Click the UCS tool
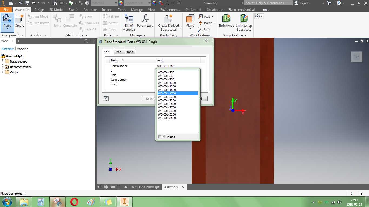 (204, 29)
